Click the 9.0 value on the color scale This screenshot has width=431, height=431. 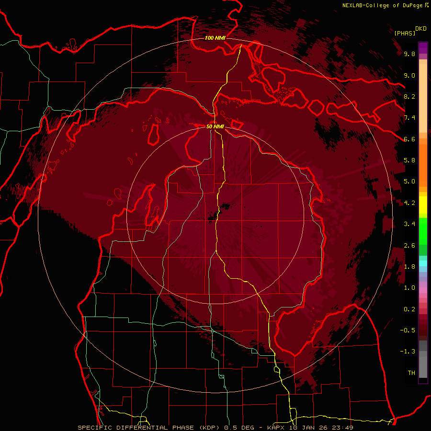409,75
